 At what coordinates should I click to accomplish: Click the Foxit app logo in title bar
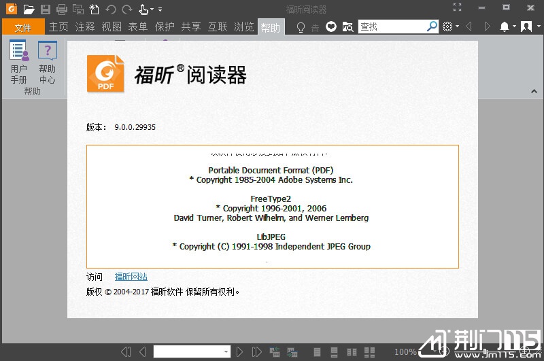12,9
